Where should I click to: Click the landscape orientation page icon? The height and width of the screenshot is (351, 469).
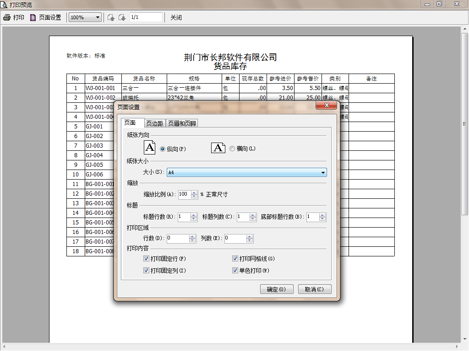pyautogui.click(x=218, y=148)
